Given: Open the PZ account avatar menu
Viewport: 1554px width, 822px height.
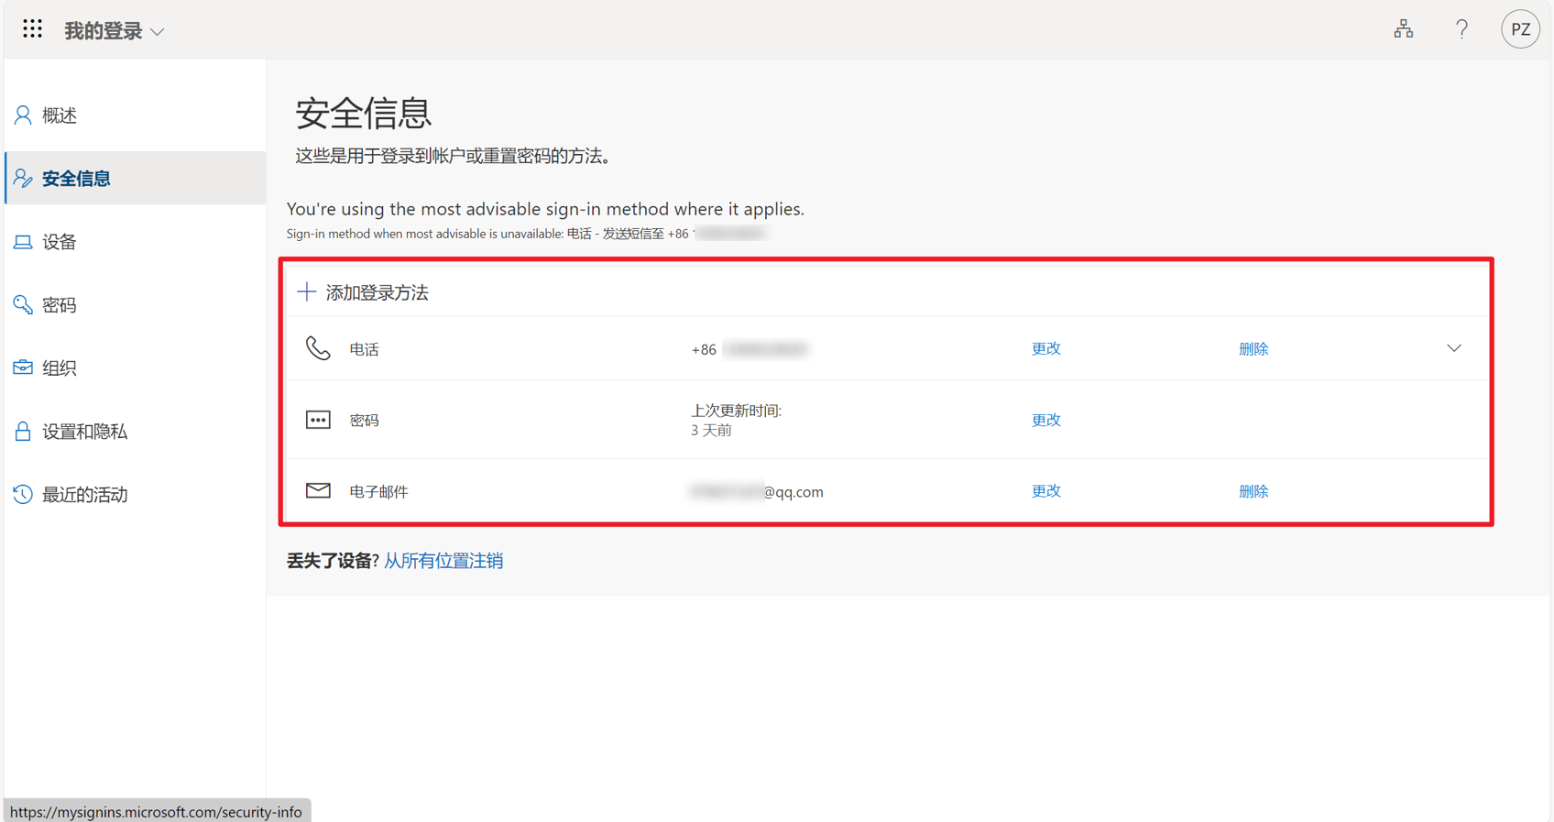Looking at the screenshot, I should point(1519,29).
